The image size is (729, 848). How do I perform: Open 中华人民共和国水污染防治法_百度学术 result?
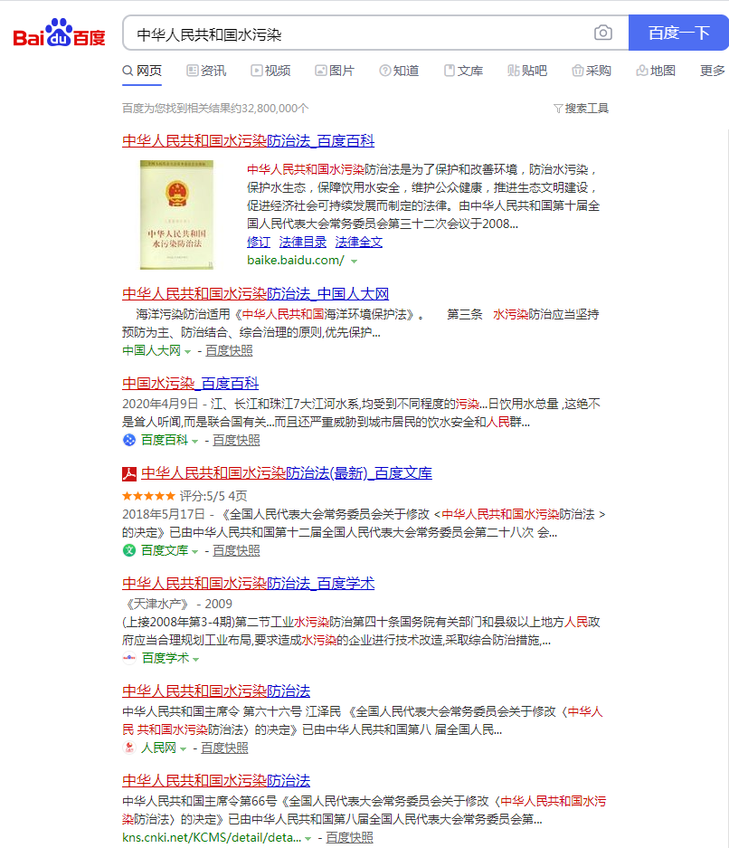click(x=248, y=584)
